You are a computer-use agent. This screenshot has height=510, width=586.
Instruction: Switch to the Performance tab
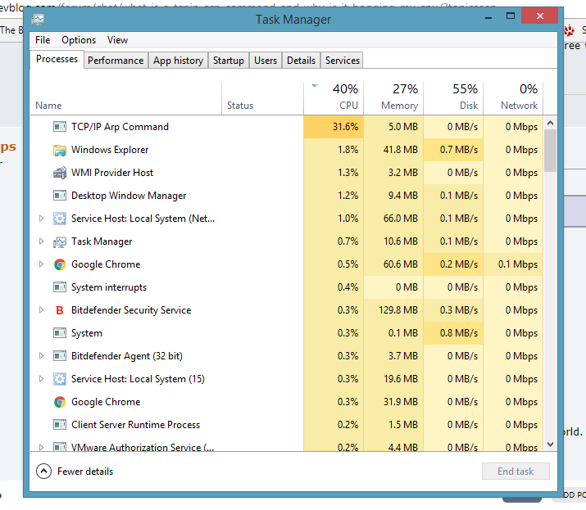[116, 61]
